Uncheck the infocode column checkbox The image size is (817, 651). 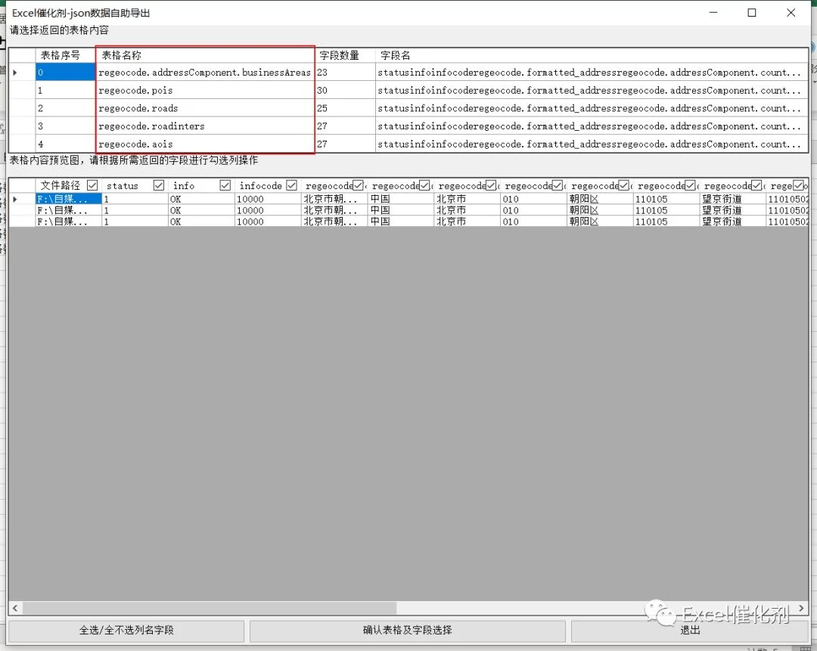[x=292, y=185]
